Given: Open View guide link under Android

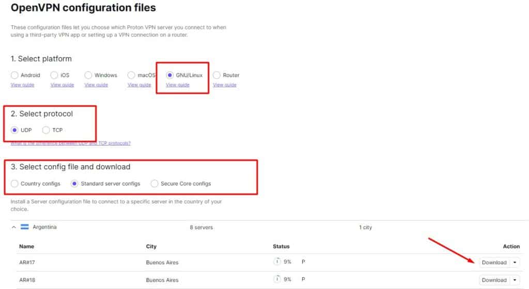Looking at the screenshot, I should pos(22,85).
